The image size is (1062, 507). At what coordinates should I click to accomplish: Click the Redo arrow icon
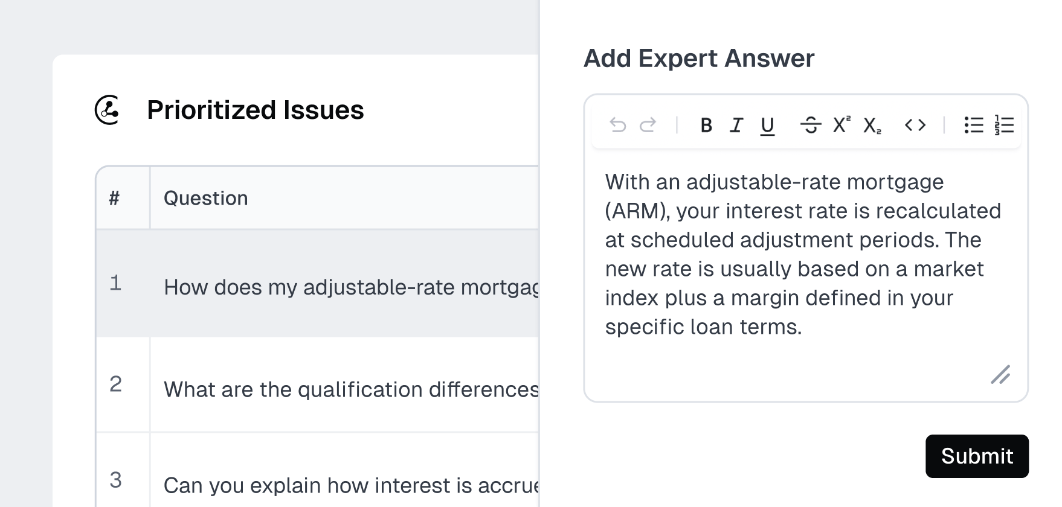pyautogui.click(x=648, y=125)
